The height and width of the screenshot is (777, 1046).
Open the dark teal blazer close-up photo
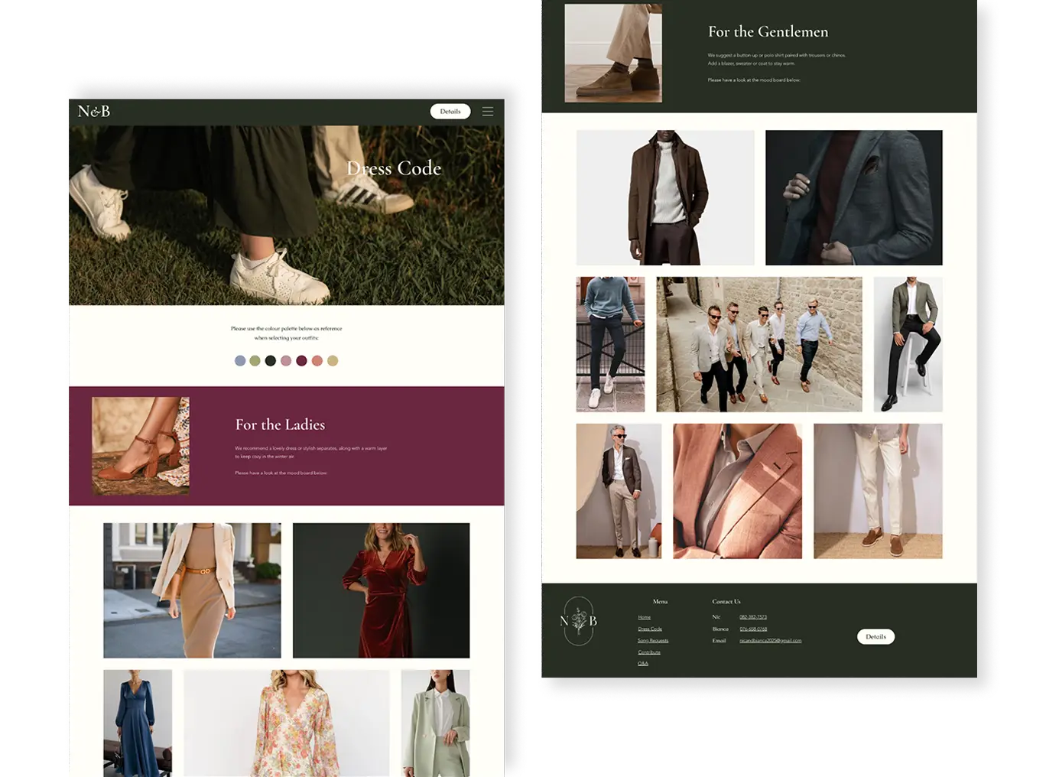(854, 198)
